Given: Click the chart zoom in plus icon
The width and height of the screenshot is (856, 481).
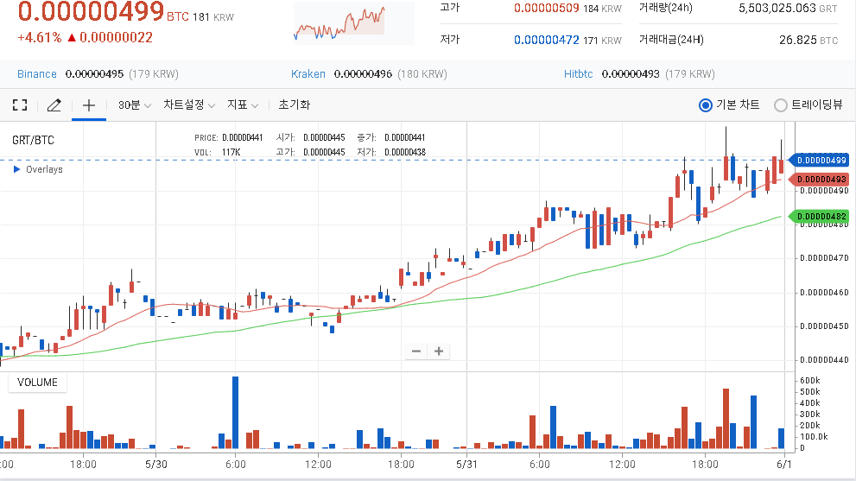Looking at the screenshot, I should 439,351.
